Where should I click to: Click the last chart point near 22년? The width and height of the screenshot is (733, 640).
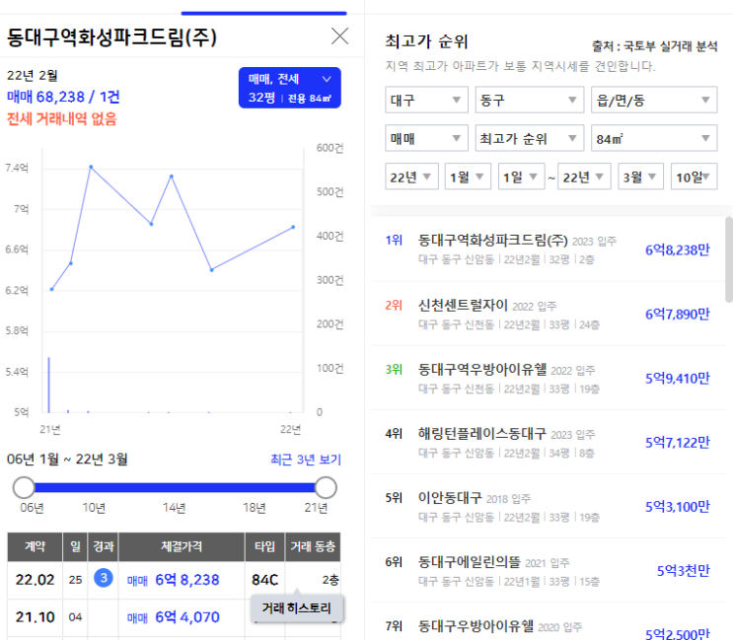pyautogui.click(x=293, y=227)
